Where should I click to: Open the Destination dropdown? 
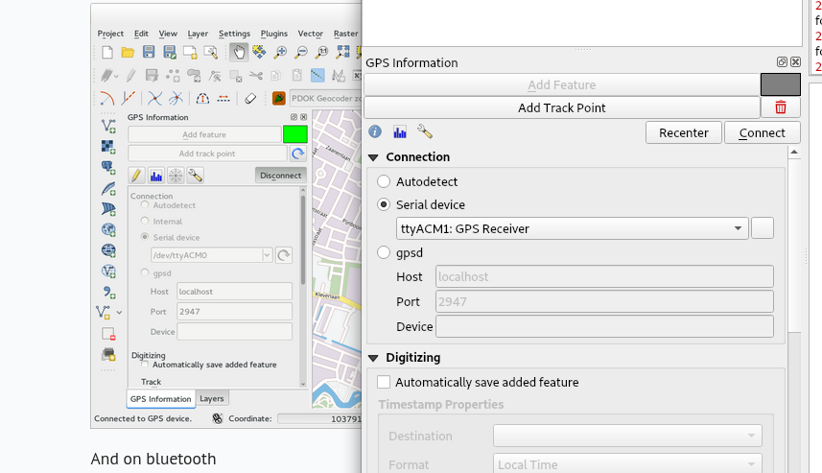coord(627,436)
